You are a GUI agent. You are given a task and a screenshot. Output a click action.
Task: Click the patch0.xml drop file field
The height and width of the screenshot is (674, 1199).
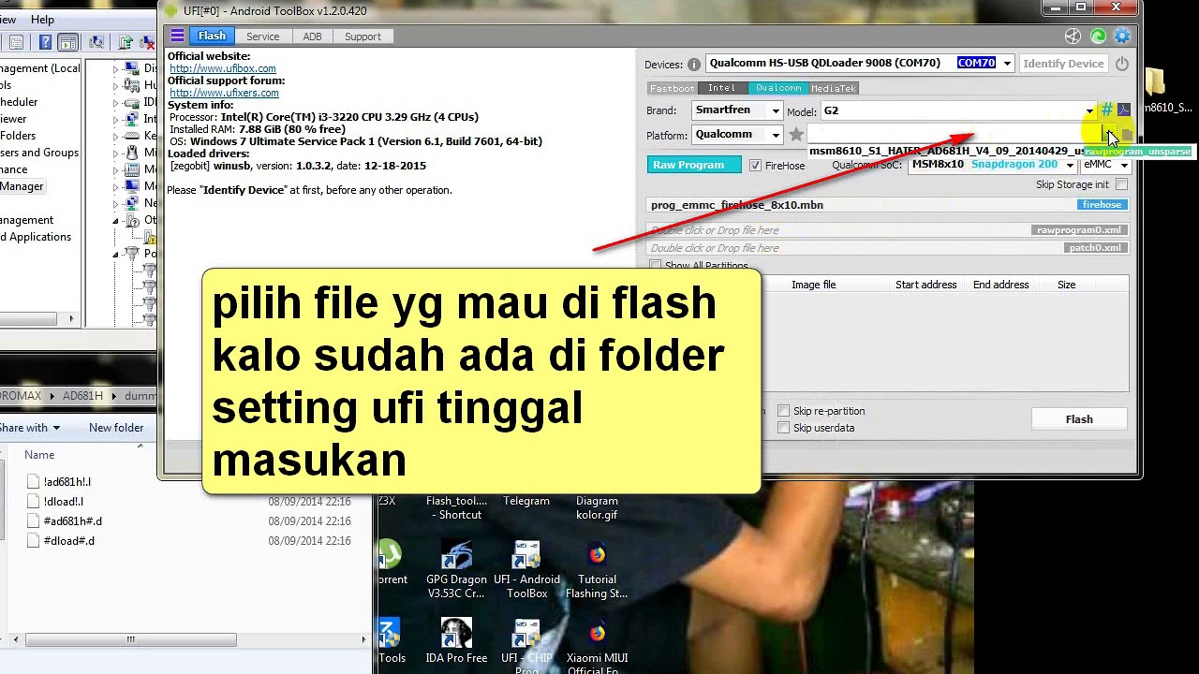pyautogui.click(x=888, y=248)
